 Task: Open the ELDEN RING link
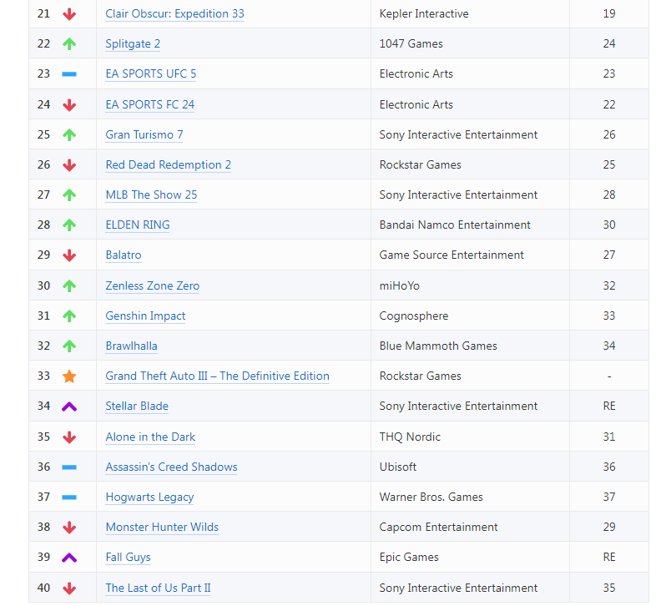coord(138,225)
